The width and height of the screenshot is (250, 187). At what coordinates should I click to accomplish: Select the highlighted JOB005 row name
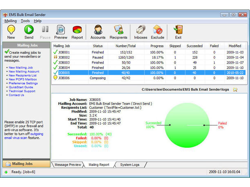pos(64,73)
